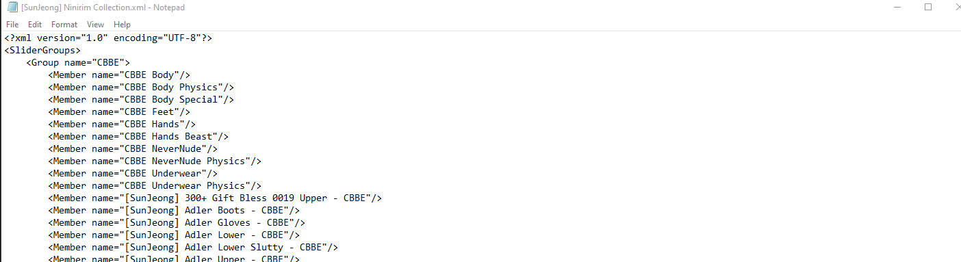Open the File menu
This screenshot has width=961, height=262.
click(12, 25)
